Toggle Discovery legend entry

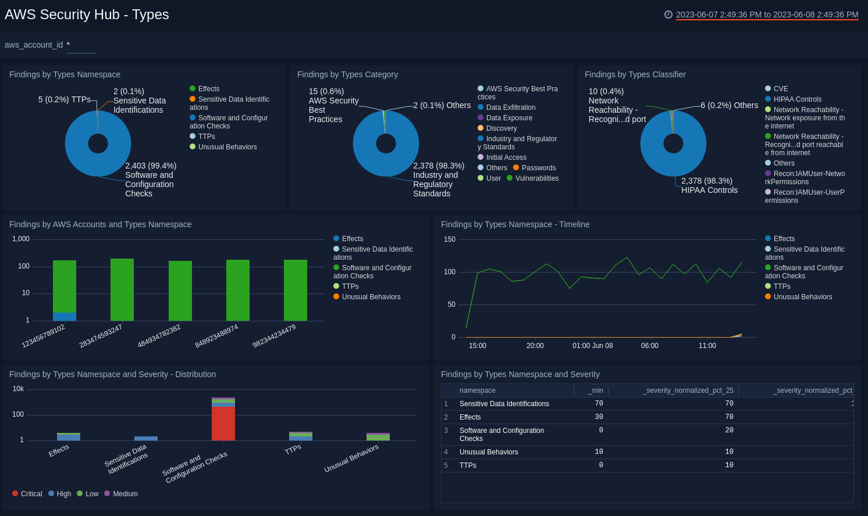[497, 128]
